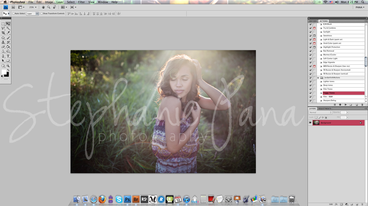
Task: Open the Filter menu
Action: pyautogui.click(x=81, y=2)
